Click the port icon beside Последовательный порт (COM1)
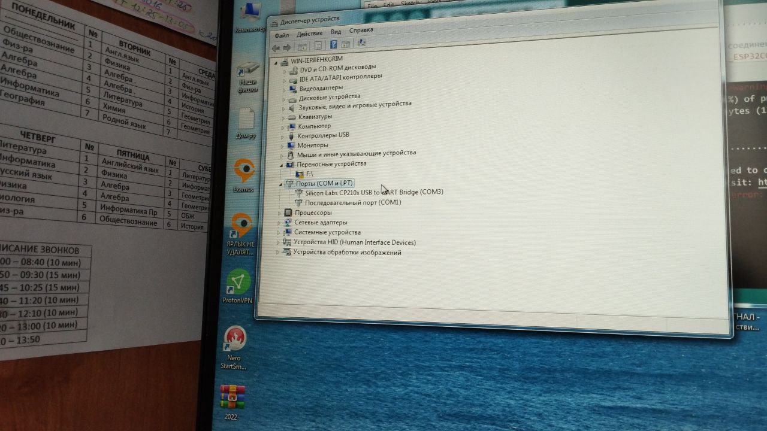The height and width of the screenshot is (431, 767). 299,203
